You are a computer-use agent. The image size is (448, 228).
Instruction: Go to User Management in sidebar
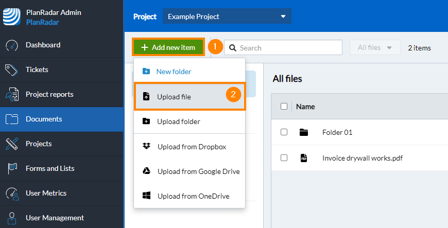click(55, 218)
